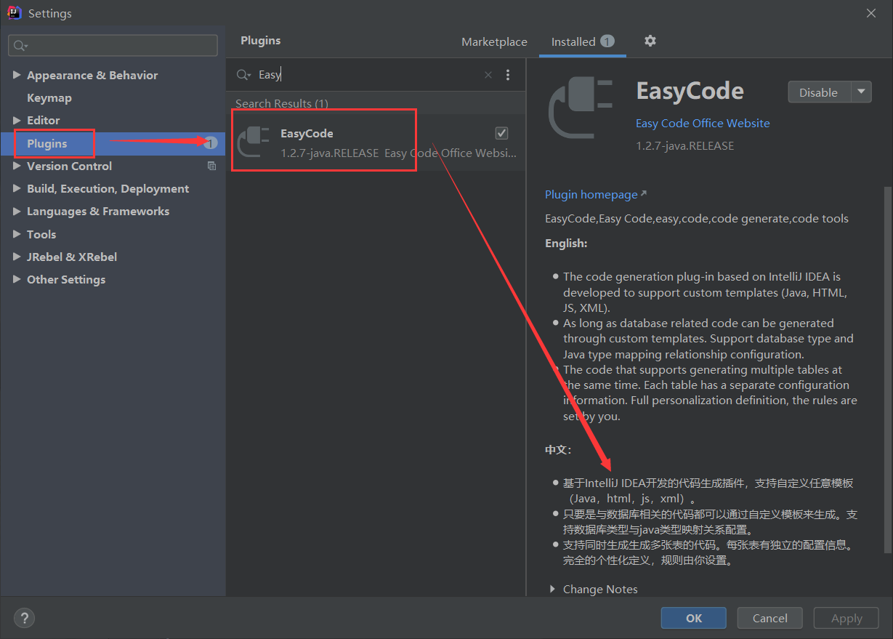The height and width of the screenshot is (639, 893).
Task: Click the Apply button
Action: tap(846, 618)
